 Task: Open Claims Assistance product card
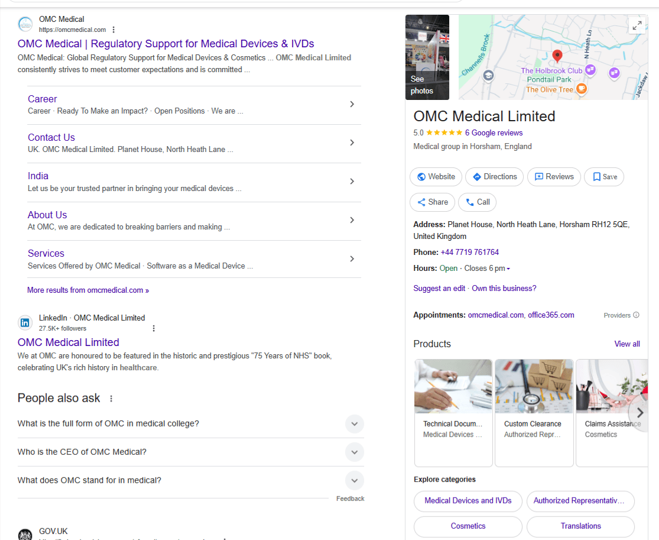pyautogui.click(x=612, y=413)
